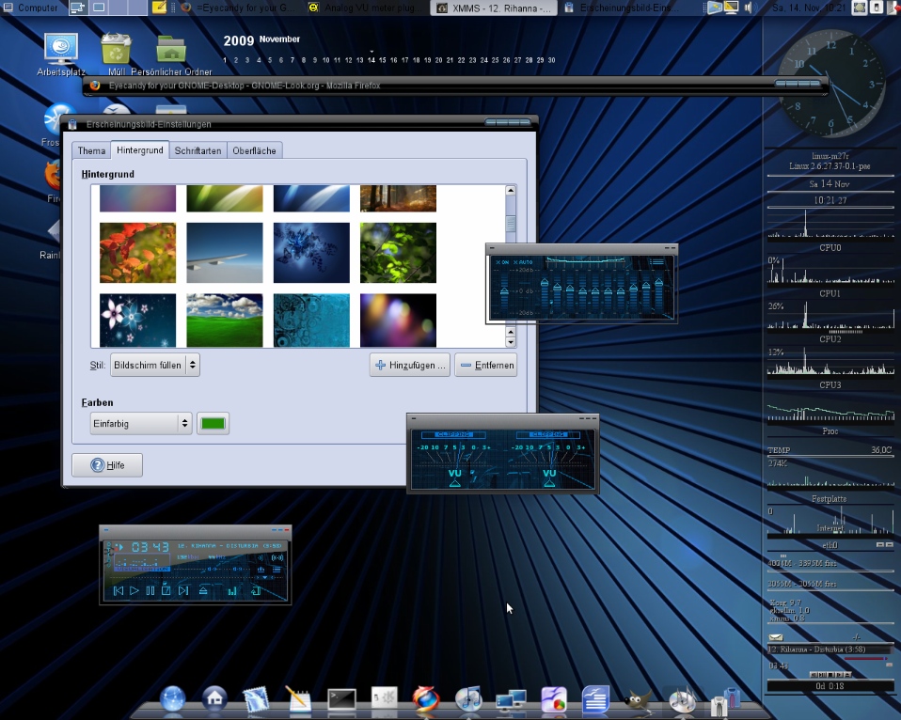
Task: Switch to XMMS Rihanna taskbar entry
Action: coord(495,8)
